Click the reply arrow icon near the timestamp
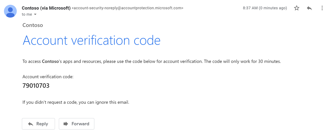This screenshot has width=333, height=135. click(x=309, y=8)
